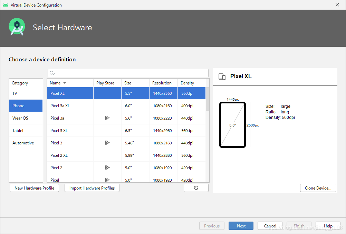Select the Tablet category
Screen dimensions: 346x234
click(26, 131)
